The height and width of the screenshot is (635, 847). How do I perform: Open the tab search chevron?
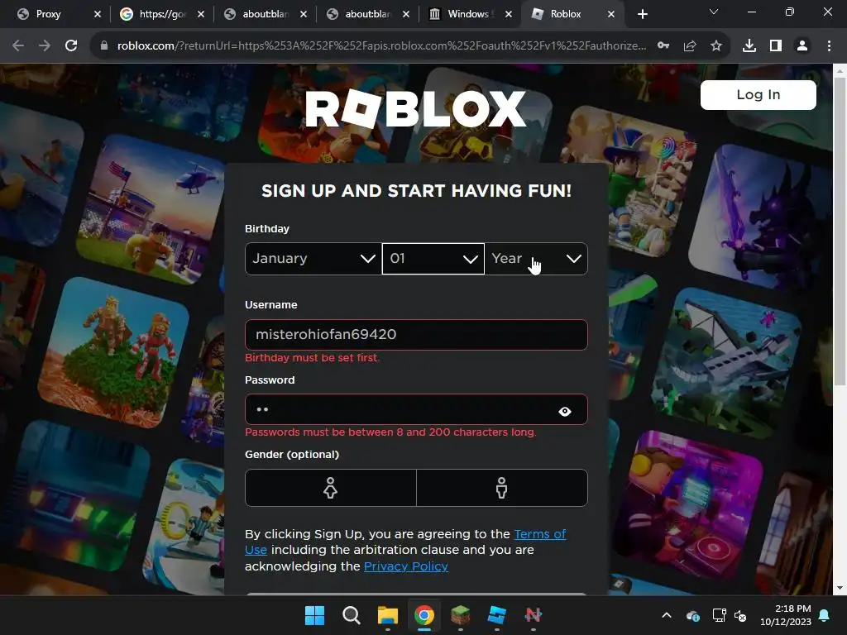click(714, 12)
